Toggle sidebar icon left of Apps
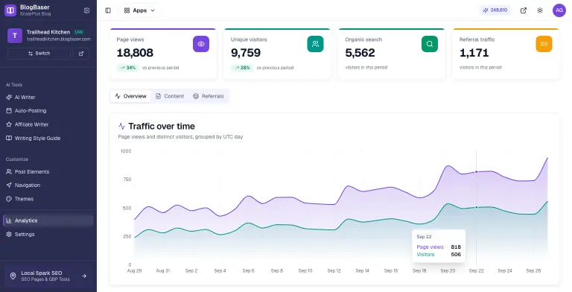 click(x=108, y=10)
